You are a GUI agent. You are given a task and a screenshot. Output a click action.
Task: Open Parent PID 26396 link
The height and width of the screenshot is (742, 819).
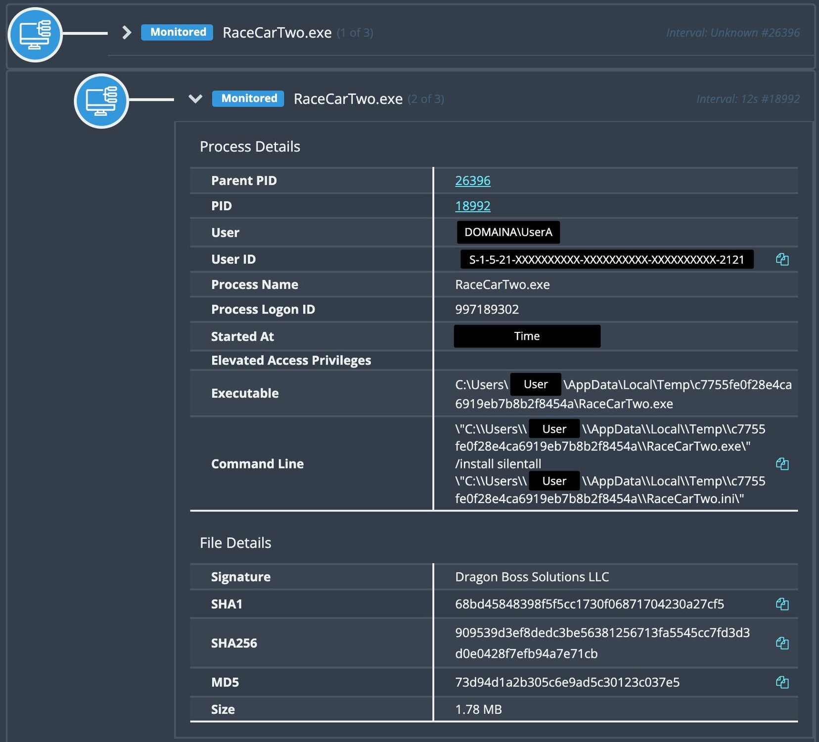472,181
